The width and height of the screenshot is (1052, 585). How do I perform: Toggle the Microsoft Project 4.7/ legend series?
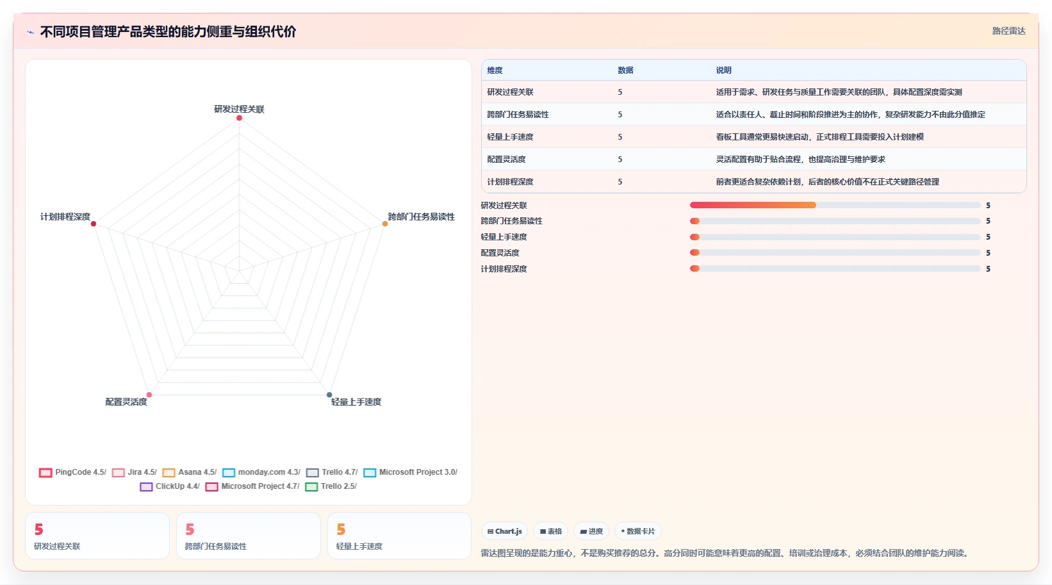252,486
